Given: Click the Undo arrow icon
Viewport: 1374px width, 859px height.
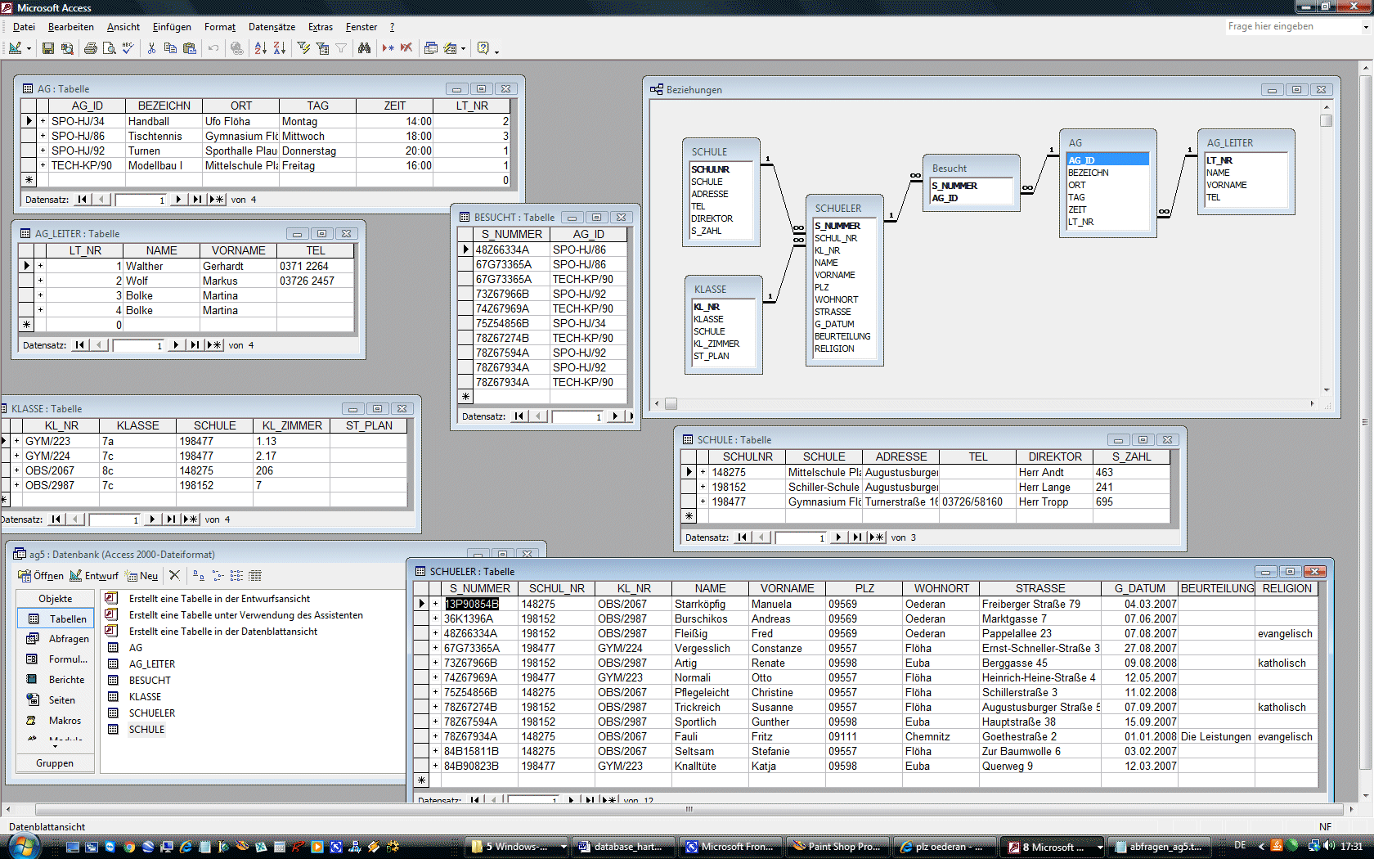Looking at the screenshot, I should (213, 48).
